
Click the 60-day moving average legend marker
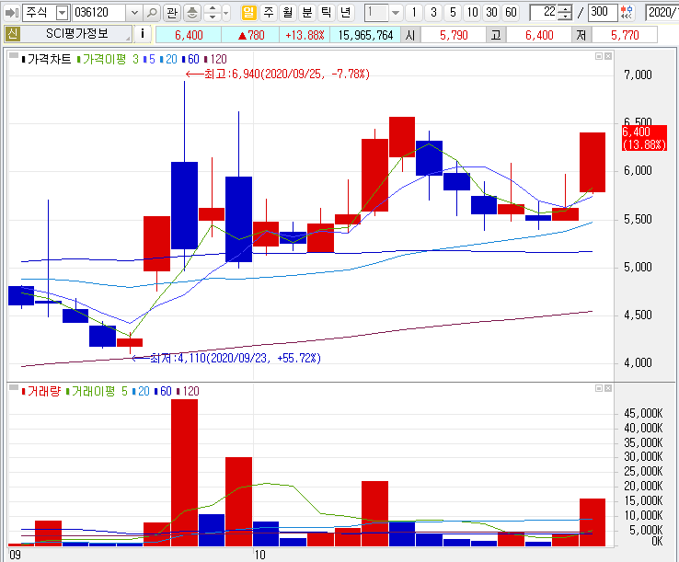pyautogui.click(x=191, y=59)
